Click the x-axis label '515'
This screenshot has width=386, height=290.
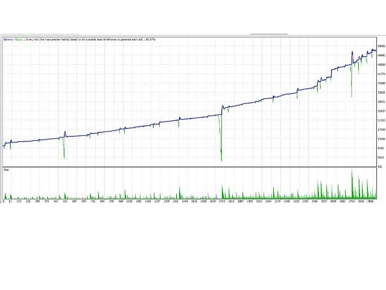coord(65,201)
